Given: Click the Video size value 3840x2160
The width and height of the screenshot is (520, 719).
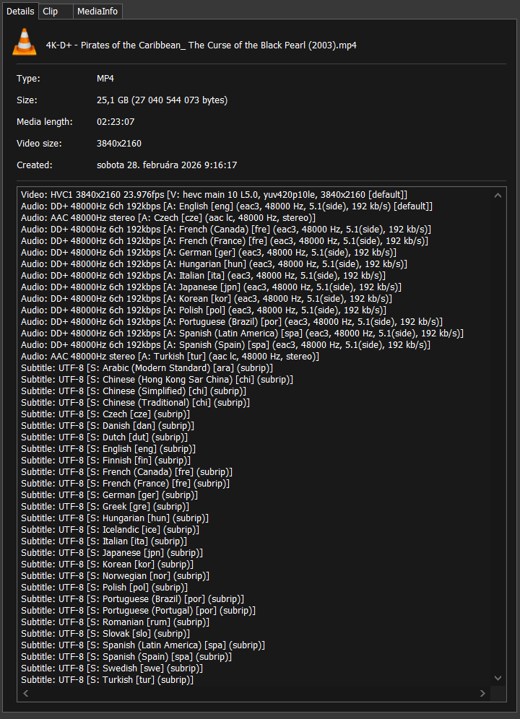Looking at the screenshot, I should coord(119,144).
